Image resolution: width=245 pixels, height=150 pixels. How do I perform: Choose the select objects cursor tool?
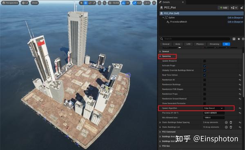[x=81, y=3]
